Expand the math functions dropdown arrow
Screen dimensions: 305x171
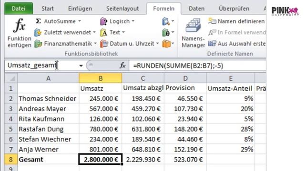[173, 32]
